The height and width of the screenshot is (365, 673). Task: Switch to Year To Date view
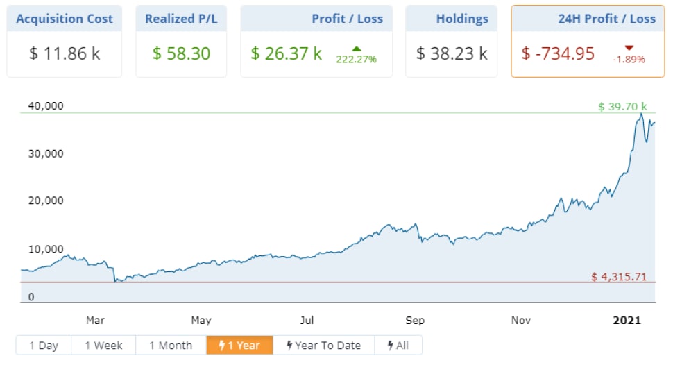click(324, 346)
